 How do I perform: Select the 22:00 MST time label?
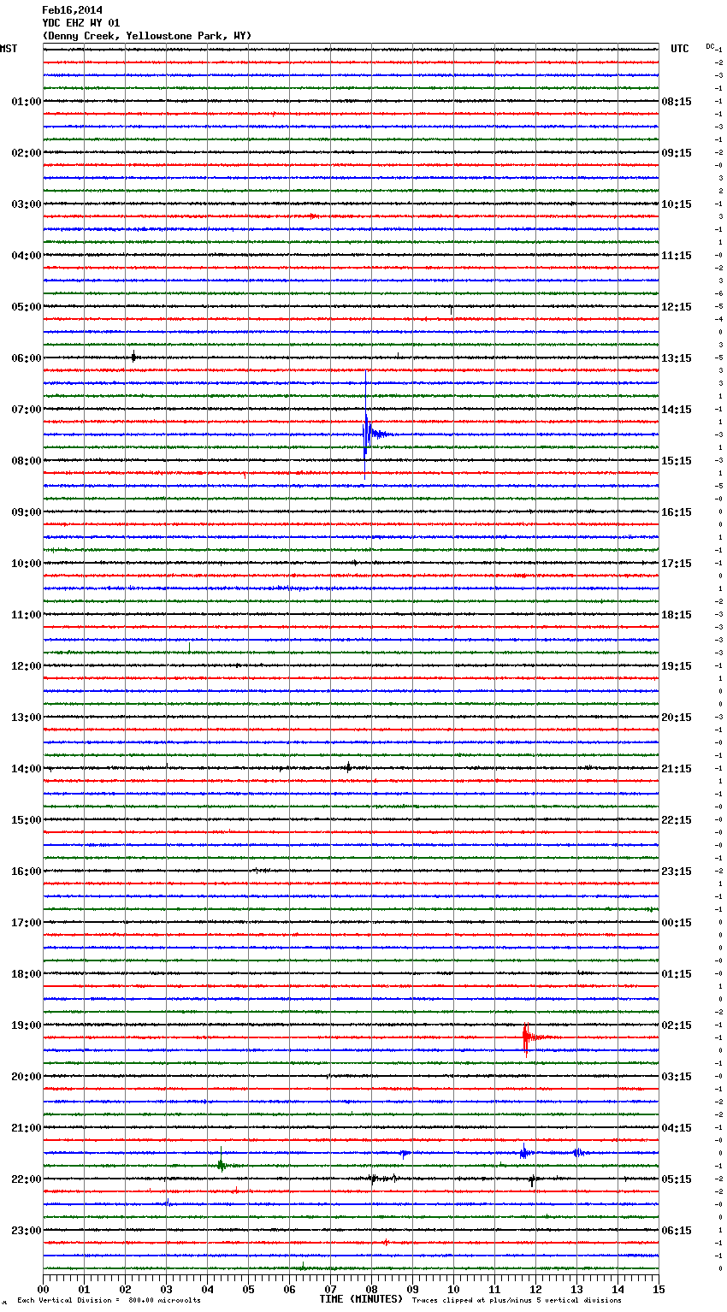tap(27, 1179)
